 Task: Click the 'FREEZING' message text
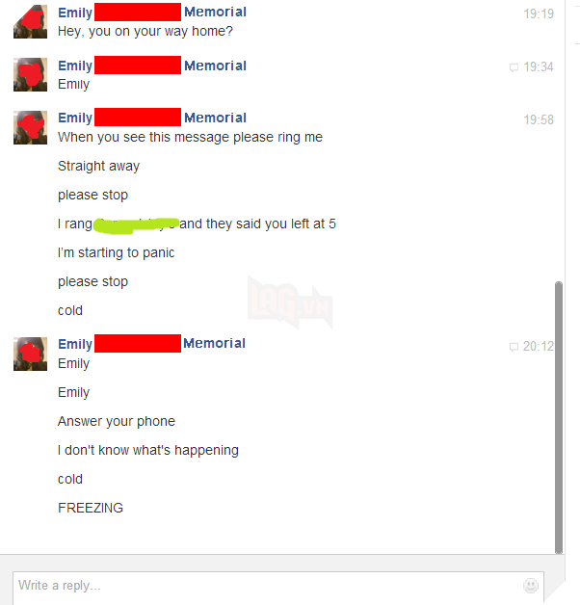click(x=91, y=508)
